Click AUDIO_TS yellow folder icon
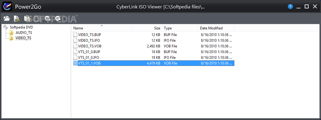Image resolution: width=321 pixels, height=120 pixels. pyautogui.click(x=11, y=33)
